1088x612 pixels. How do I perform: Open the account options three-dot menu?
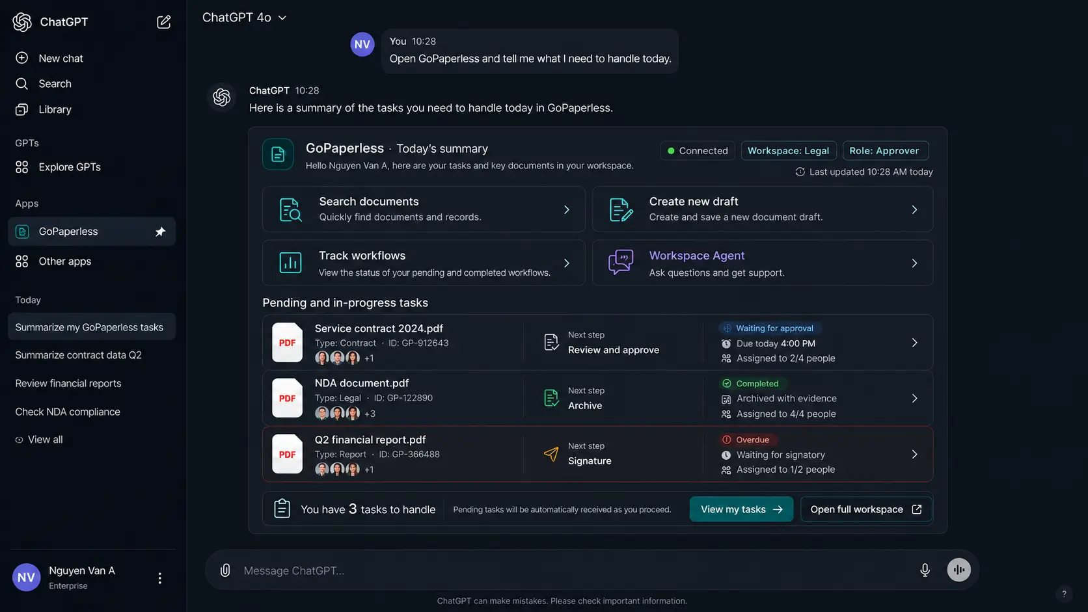tap(159, 578)
